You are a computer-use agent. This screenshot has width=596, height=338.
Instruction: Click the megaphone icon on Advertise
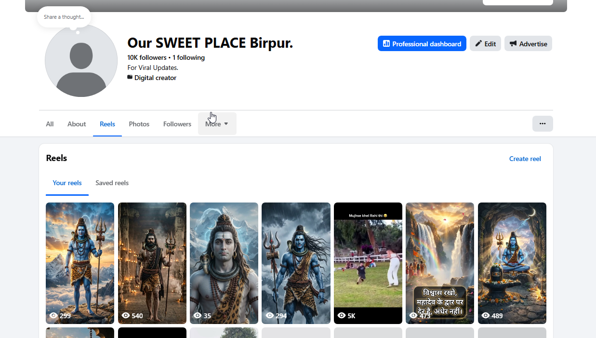[x=513, y=43]
